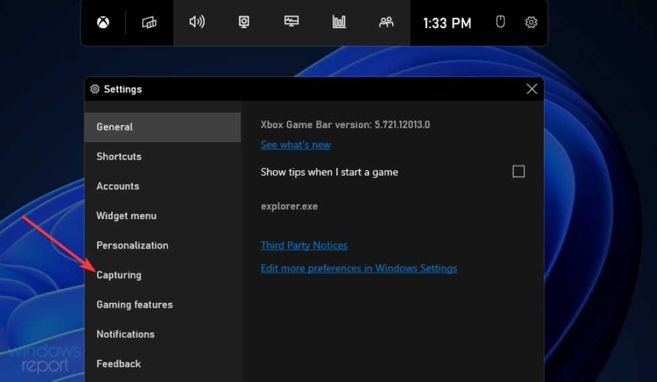
Task: Click the See what's new link
Action: pos(296,145)
